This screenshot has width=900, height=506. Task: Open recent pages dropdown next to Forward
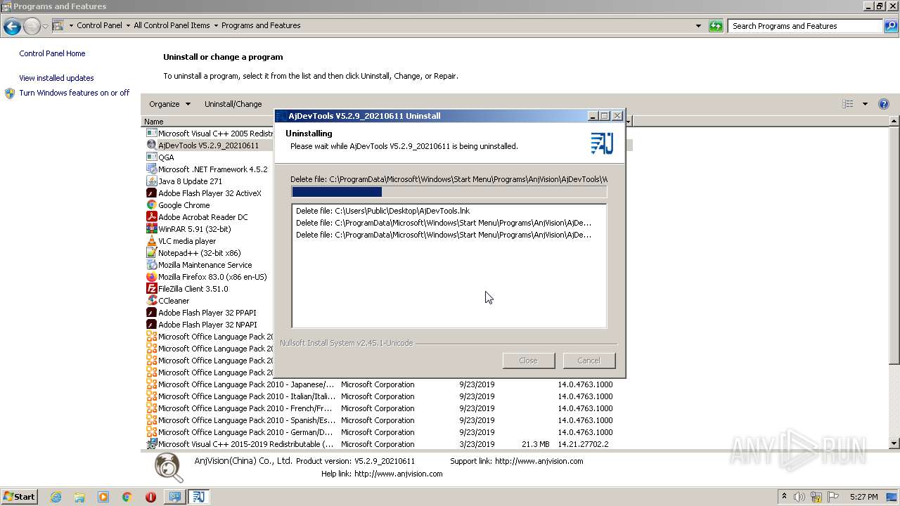(45, 27)
